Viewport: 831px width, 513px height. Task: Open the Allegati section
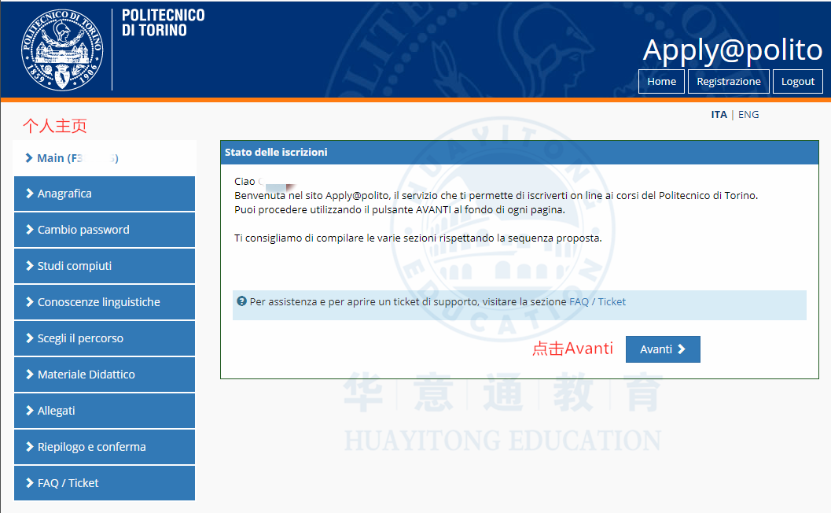105,411
